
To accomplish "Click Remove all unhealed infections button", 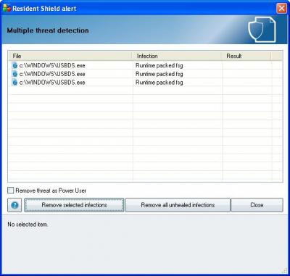I will (x=178, y=205).
